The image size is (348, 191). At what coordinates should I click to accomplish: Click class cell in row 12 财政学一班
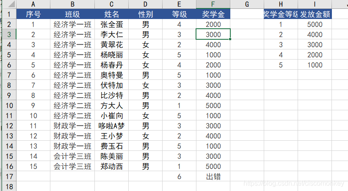point(72,126)
